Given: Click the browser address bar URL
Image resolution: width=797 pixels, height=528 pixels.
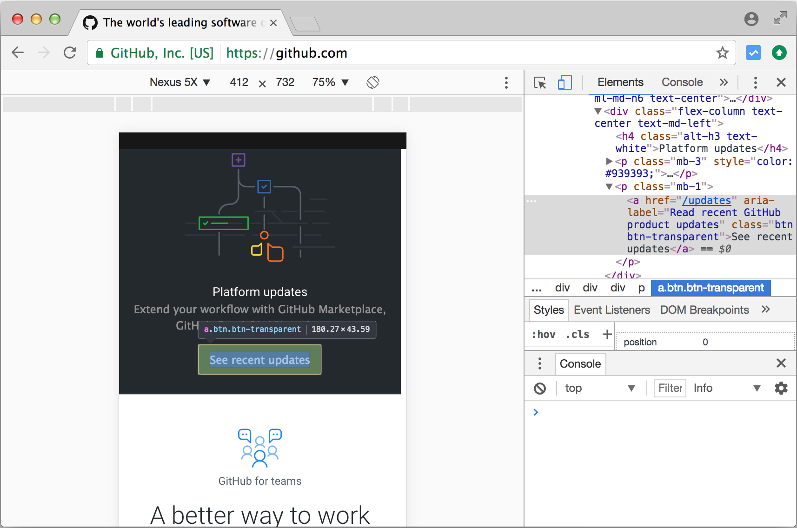Looking at the screenshot, I should point(286,53).
